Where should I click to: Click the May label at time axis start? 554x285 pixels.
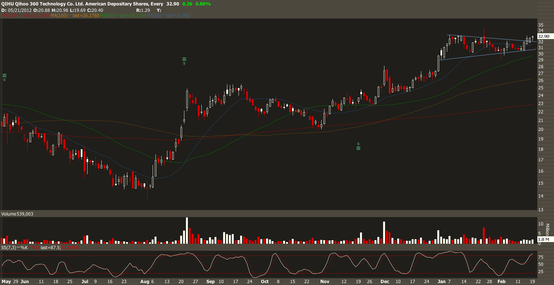[x=6, y=281]
